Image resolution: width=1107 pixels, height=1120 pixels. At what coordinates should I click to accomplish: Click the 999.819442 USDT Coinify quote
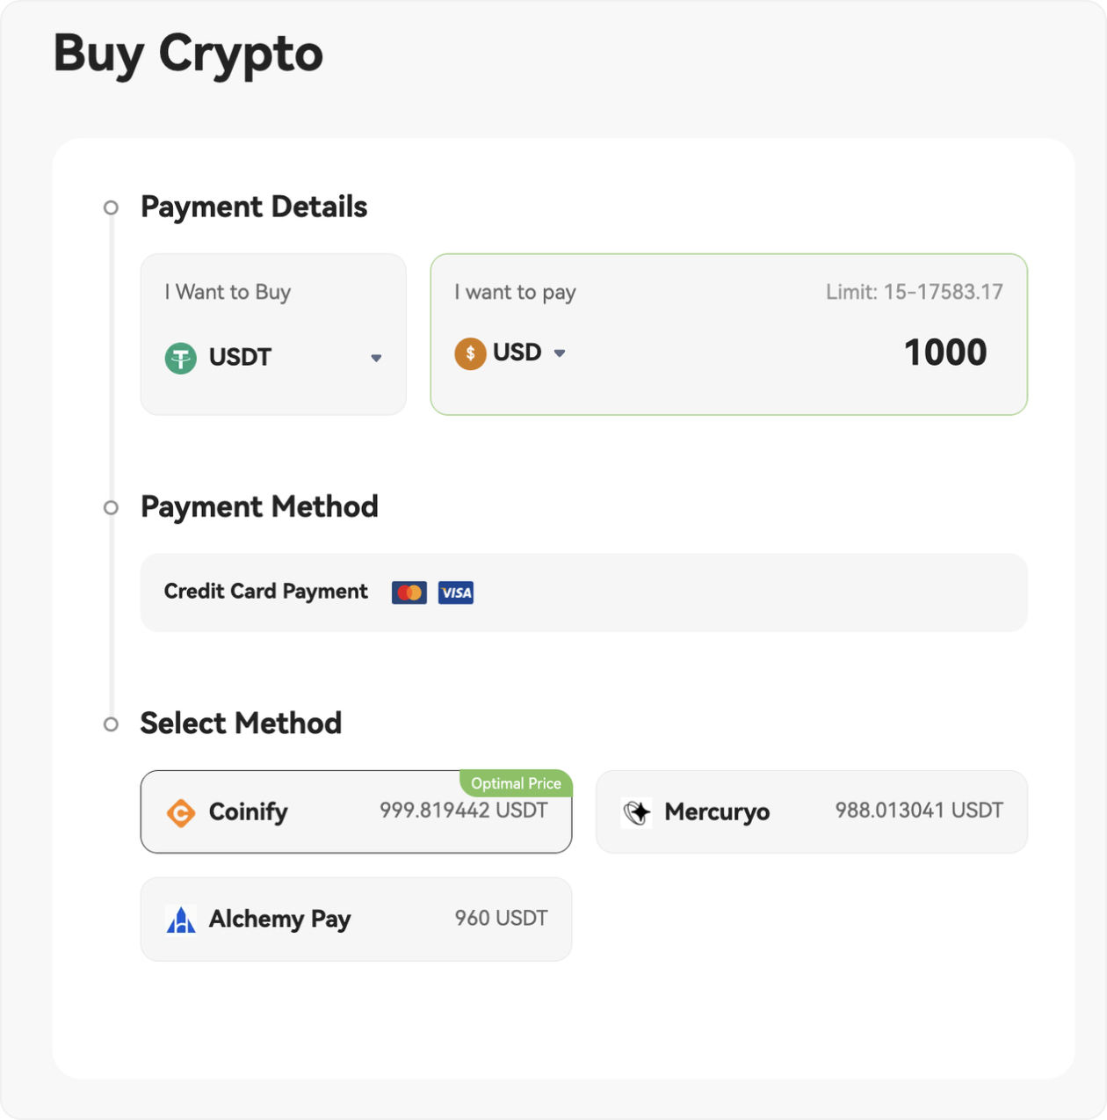[x=463, y=811]
